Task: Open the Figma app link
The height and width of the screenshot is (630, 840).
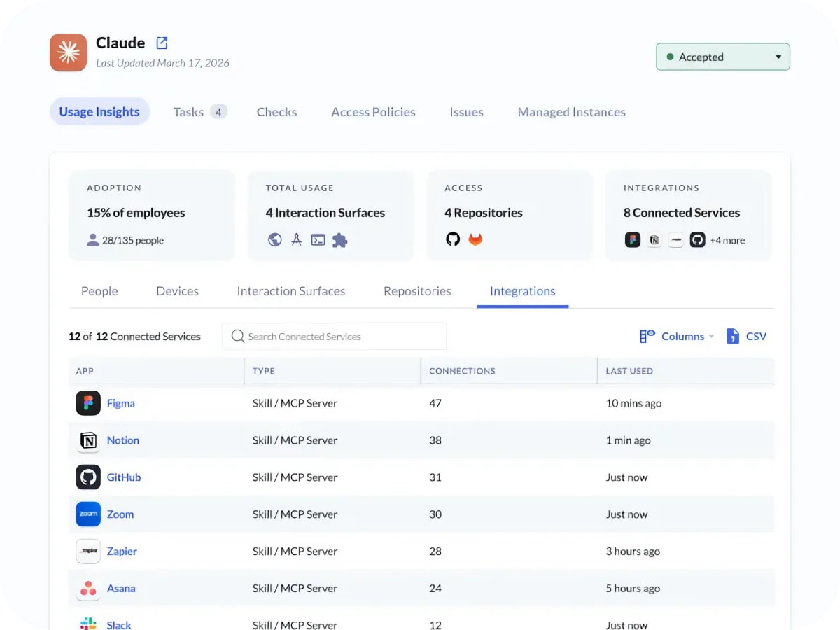Action: (x=121, y=403)
